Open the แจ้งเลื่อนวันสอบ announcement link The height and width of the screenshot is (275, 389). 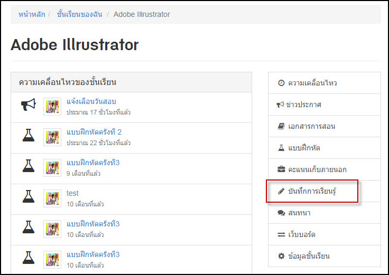click(91, 101)
